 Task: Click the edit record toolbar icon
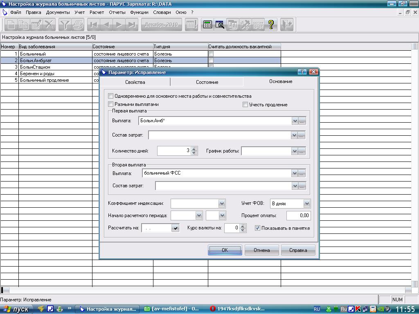(36, 25)
